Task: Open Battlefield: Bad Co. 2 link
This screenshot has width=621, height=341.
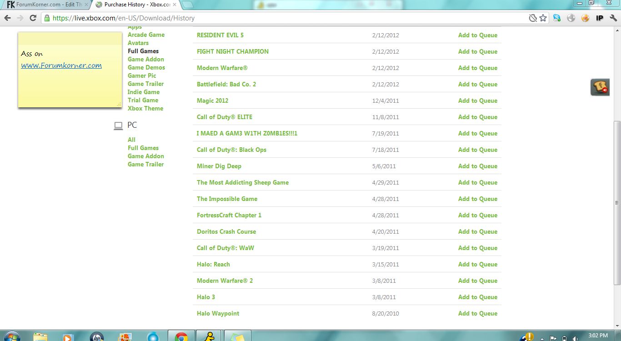Action: (226, 84)
